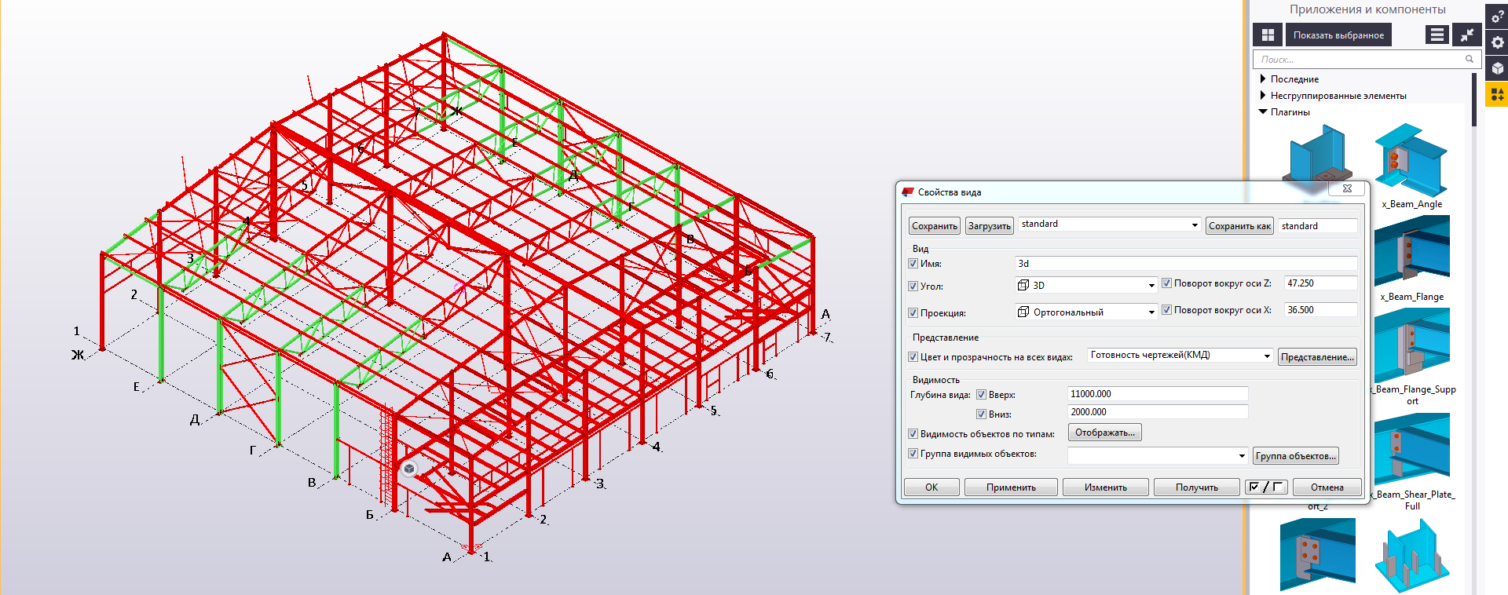Open the Угол 3D dropdown
Viewport: 1508px width, 595px height.
click(1085, 286)
